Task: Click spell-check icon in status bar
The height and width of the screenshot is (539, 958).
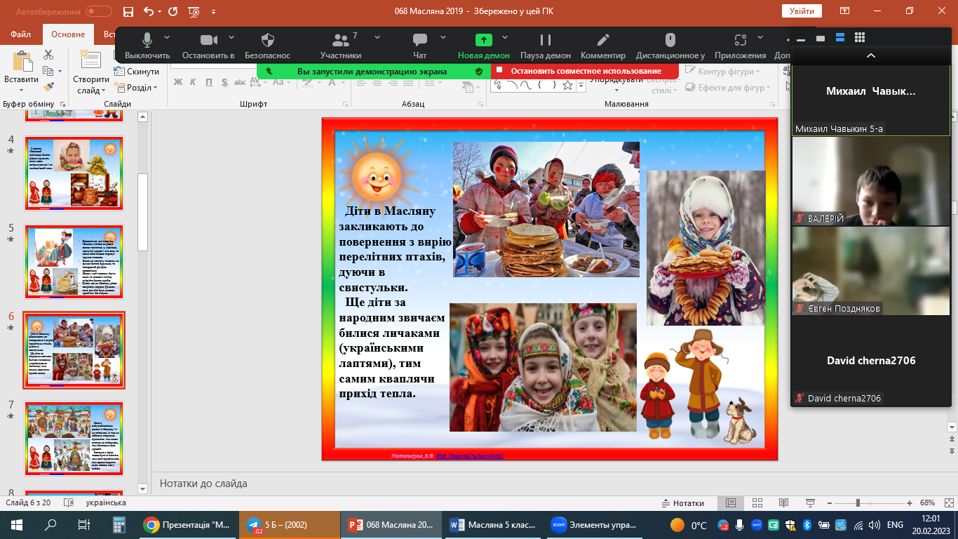Action: (69, 503)
